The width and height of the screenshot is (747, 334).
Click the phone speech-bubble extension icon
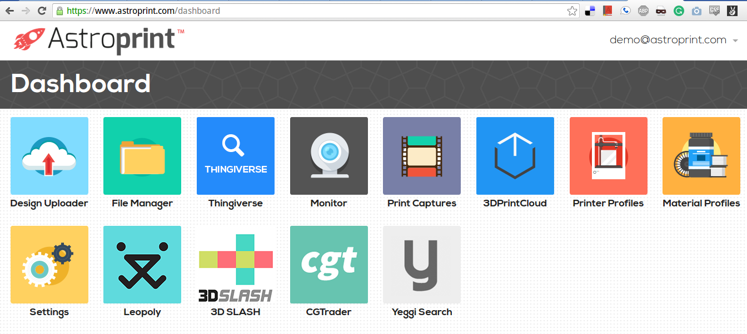point(625,11)
